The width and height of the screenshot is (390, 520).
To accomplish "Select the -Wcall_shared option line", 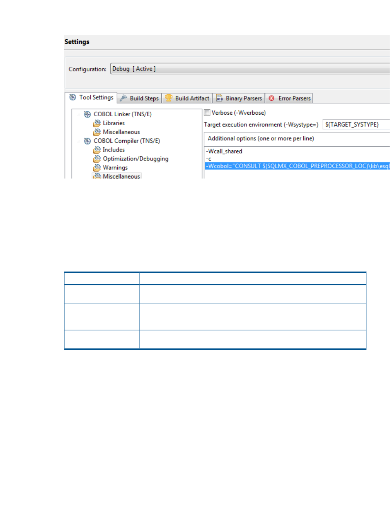I will (x=224, y=151).
